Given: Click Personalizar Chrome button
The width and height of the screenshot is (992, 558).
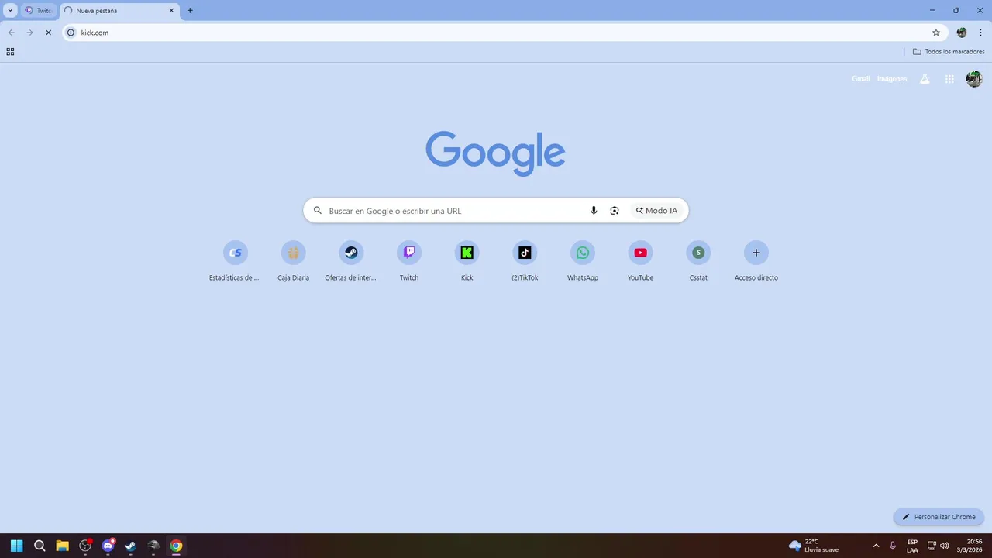Looking at the screenshot, I should [939, 517].
